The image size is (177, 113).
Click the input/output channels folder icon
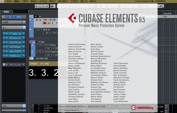pos(32,58)
